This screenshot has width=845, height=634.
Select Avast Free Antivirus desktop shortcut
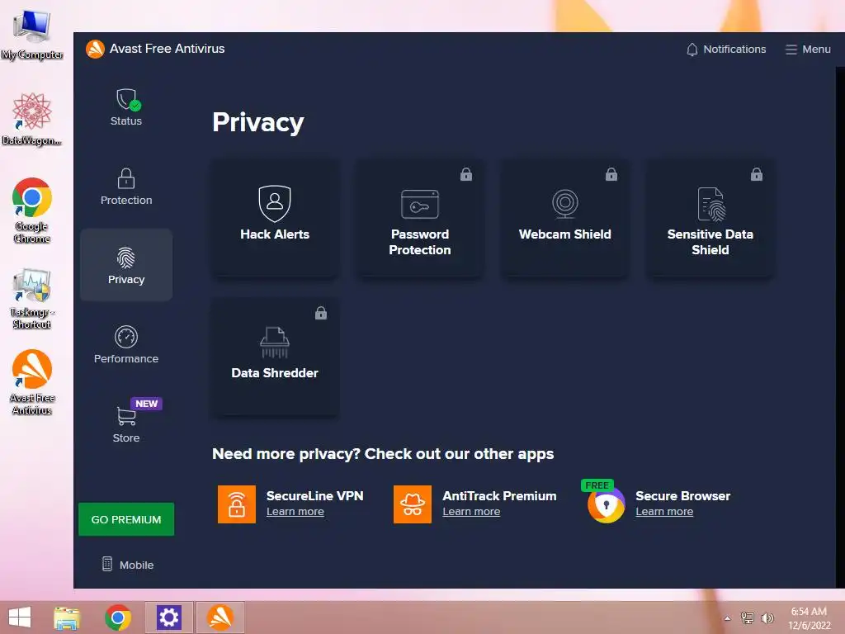tap(32, 382)
